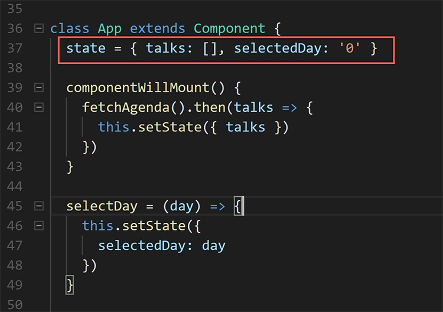The height and width of the screenshot is (312, 443).
Task: Fold the fetchAgenda block on line 40
Action: (39, 108)
